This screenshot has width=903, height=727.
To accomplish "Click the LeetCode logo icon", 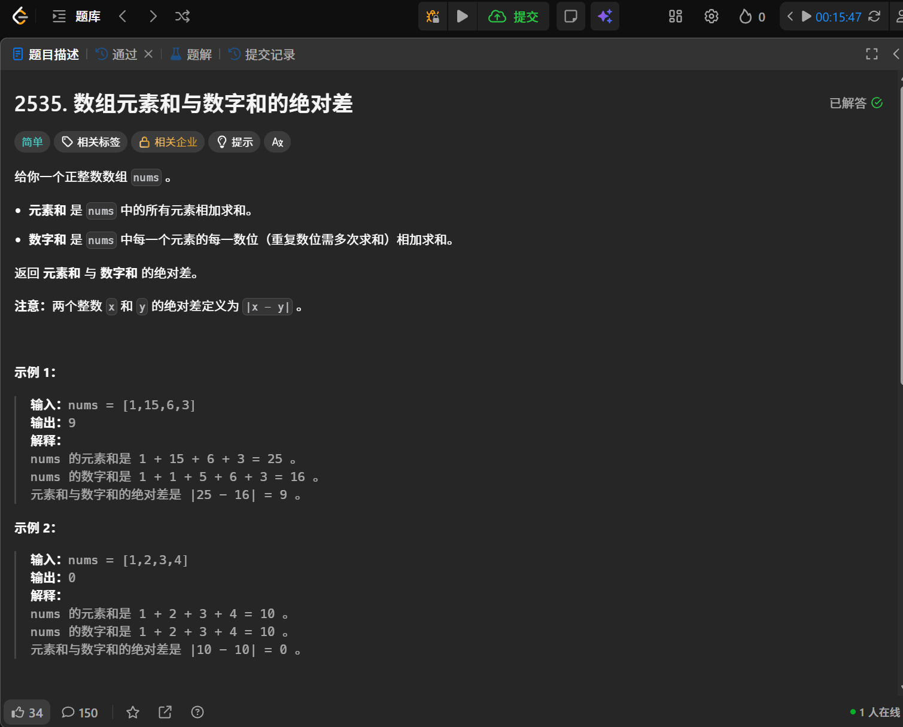I will click(20, 16).
